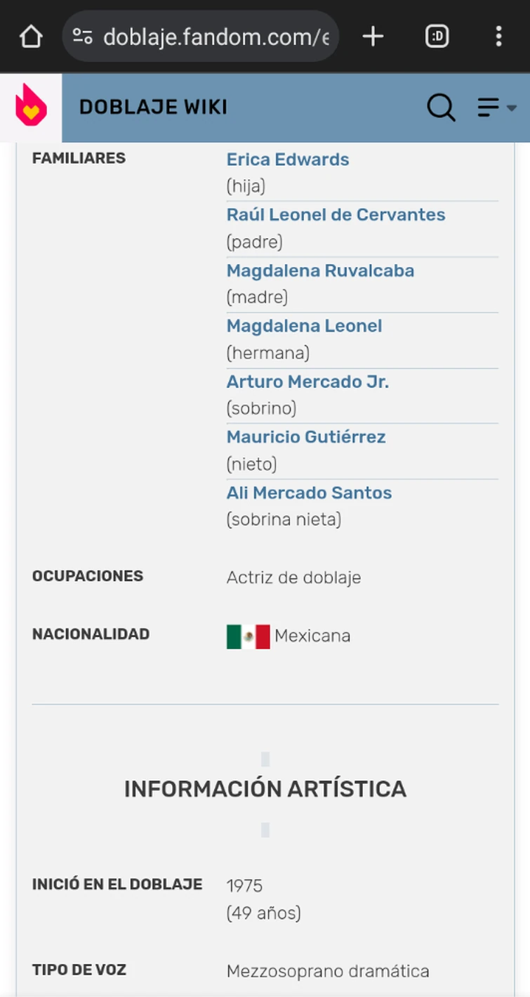
Task: Open the site info icon in address bar
Action: click(x=83, y=36)
